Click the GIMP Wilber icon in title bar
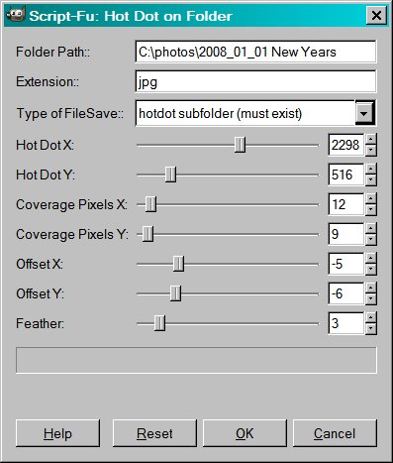Viewport: 393px width, 463px height. click(x=15, y=15)
